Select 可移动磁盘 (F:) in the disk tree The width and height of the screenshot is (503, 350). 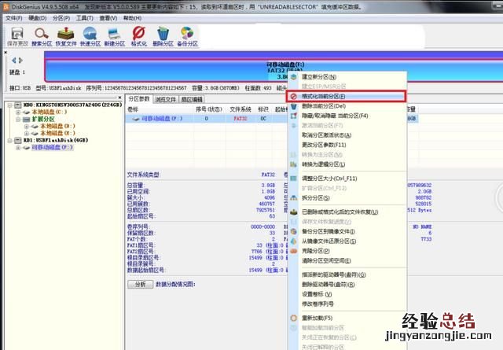click(51, 148)
